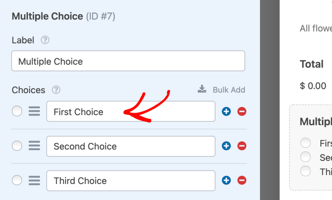The image size is (332, 200).
Task: Choose the second option in the preview pane
Action: point(305,157)
